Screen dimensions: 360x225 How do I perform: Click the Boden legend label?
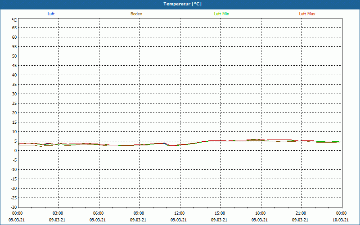pyautogui.click(x=136, y=14)
